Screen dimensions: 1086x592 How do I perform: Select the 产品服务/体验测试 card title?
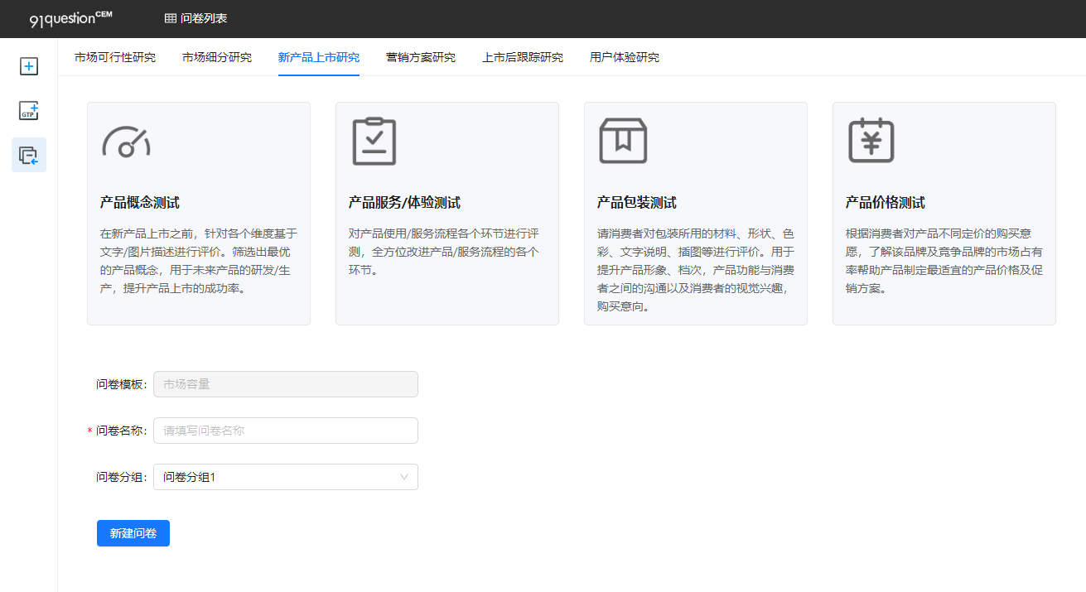(x=404, y=203)
